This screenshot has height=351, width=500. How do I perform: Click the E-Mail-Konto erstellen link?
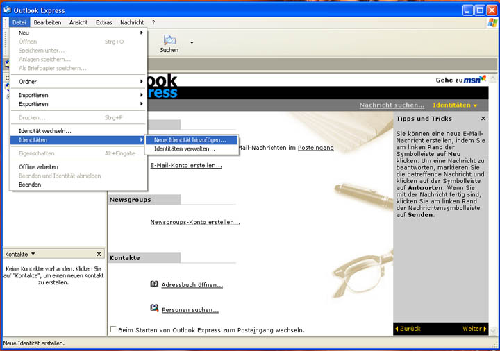(186, 166)
